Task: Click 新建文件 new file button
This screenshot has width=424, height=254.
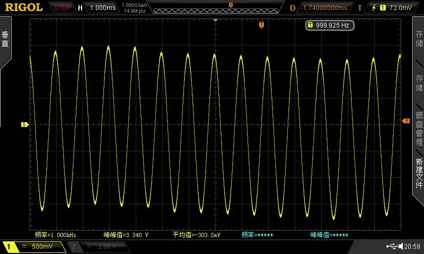Action: [x=419, y=173]
